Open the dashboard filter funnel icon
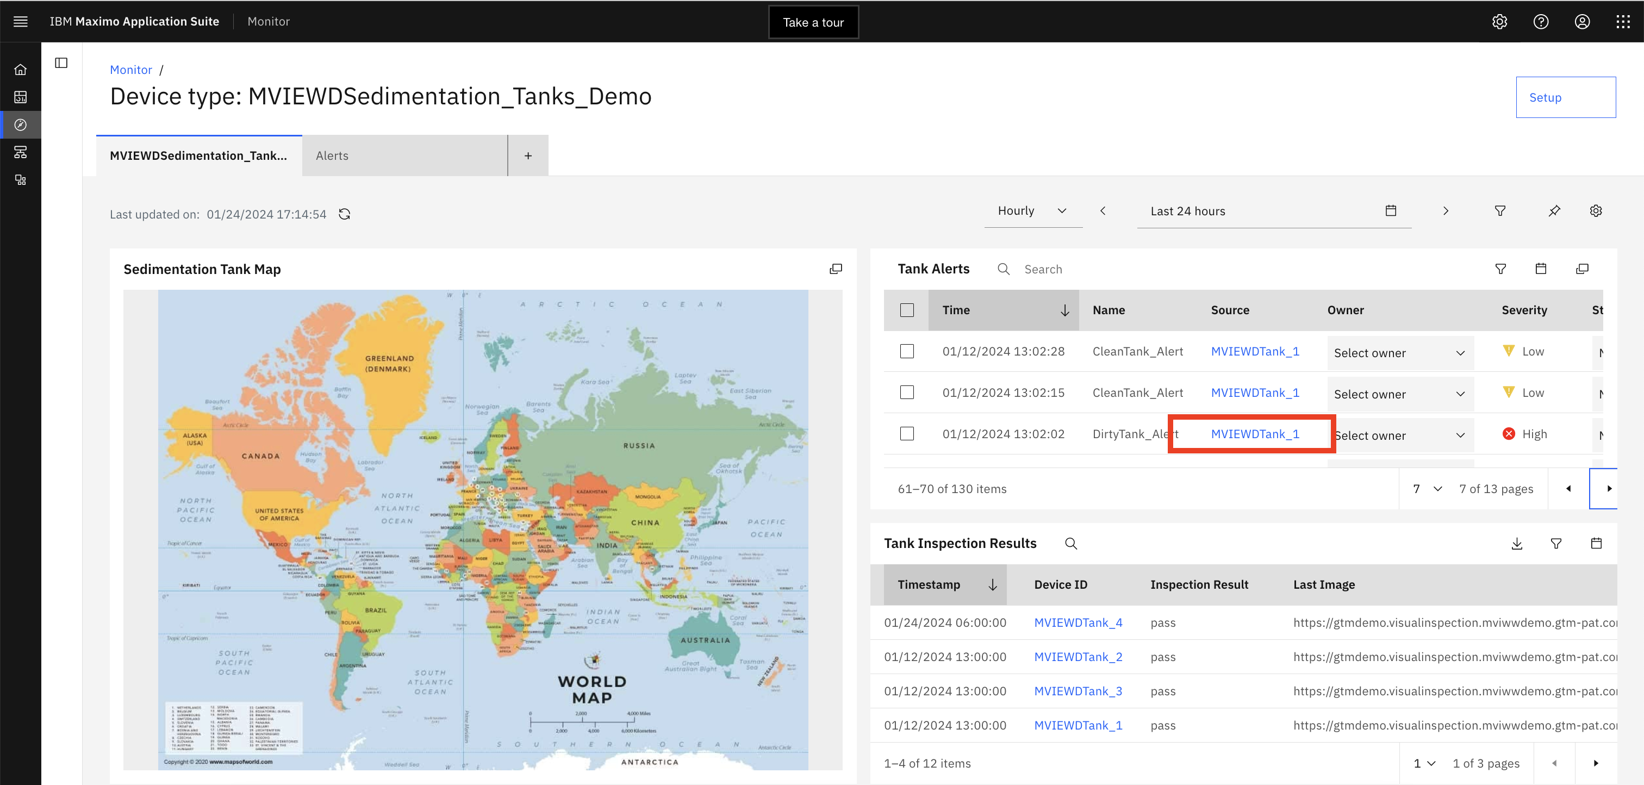 coord(1500,210)
